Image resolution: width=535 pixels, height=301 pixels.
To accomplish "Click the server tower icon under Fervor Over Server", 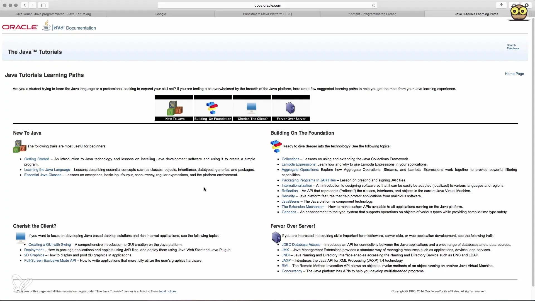I will (276, 237).
